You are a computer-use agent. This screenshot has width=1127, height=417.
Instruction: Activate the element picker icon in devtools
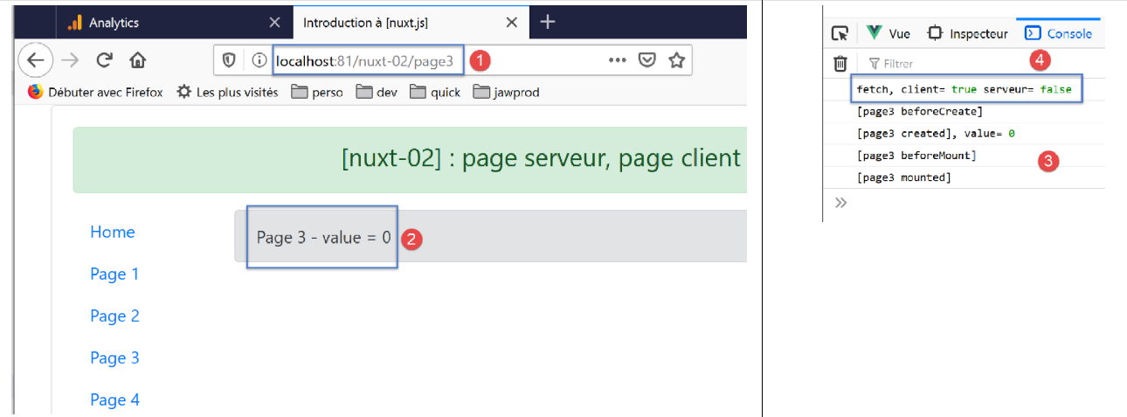[x=840, y=33]
